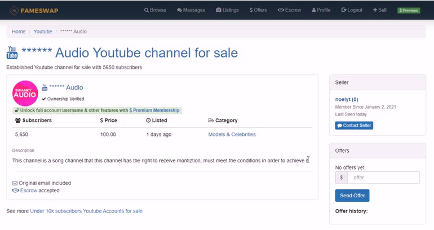
Task: Click Sell in the navigation bar
Action: (x=379, y=10)
